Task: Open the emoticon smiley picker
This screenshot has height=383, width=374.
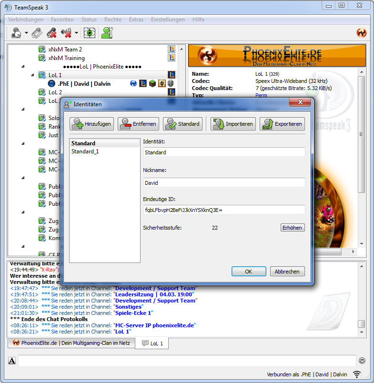Action: click(362, 361)
